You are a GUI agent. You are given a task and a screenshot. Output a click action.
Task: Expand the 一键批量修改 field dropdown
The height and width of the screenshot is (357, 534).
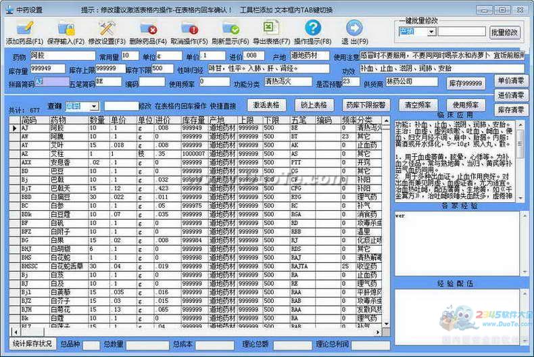432,32
